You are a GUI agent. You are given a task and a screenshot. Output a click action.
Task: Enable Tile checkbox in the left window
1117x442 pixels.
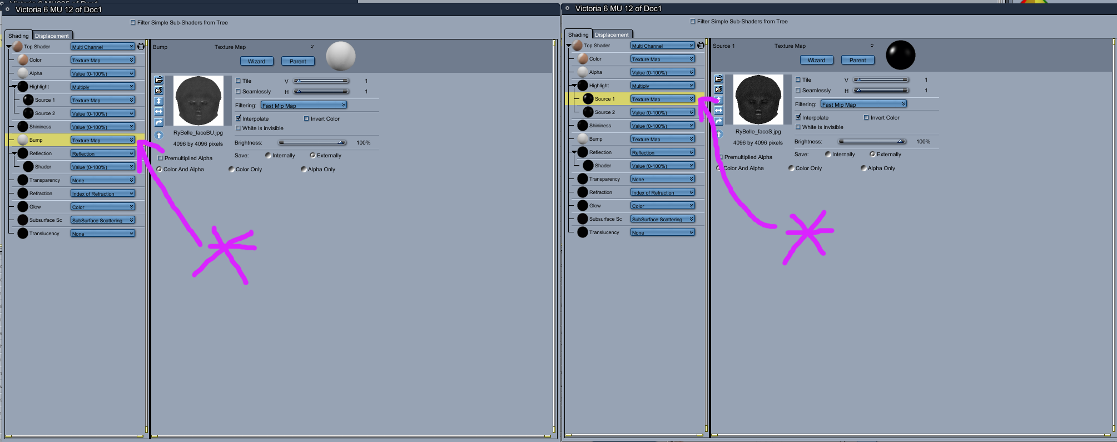click(239, 81)
